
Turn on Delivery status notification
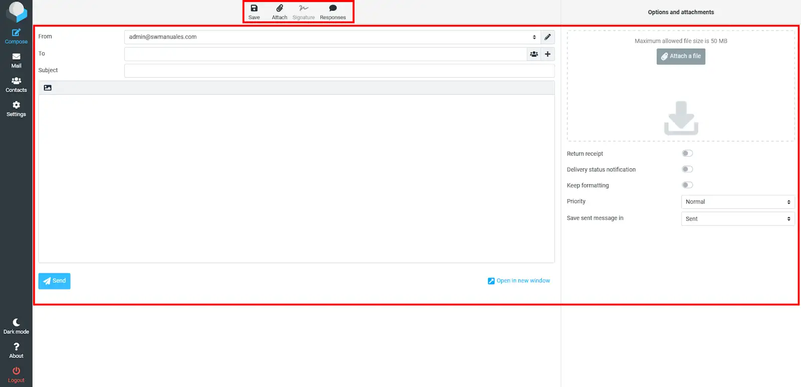click(x=687, y=169)
